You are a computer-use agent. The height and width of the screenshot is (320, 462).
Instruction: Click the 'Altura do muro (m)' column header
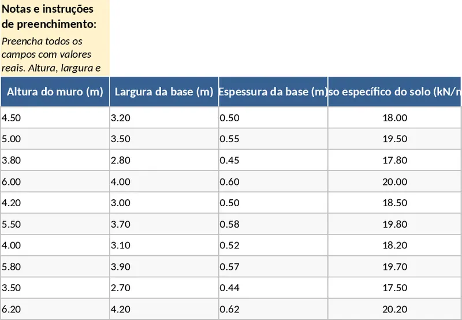(x=55, y=91)
